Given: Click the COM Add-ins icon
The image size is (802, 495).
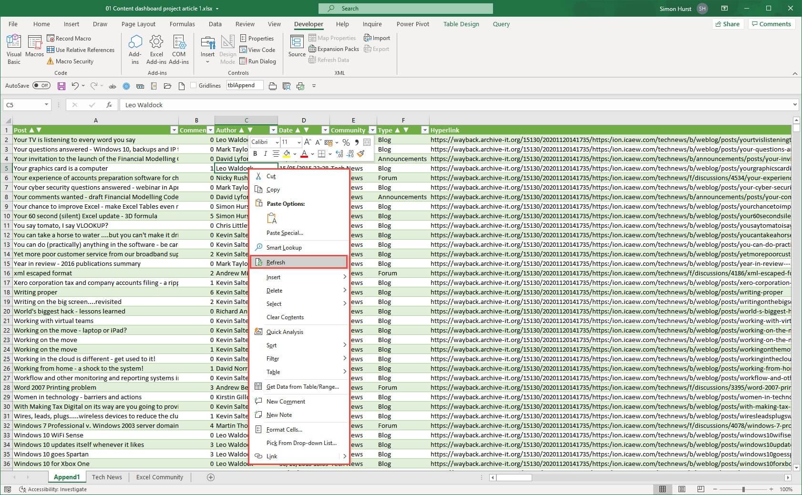Looking at the screenshot, I should 179,49.
